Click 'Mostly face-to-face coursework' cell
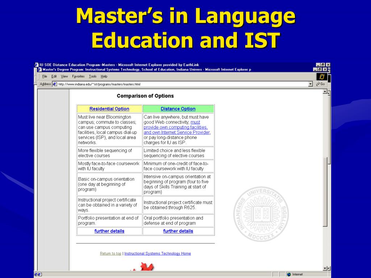The image size is (371, 278). coord(109,166)
